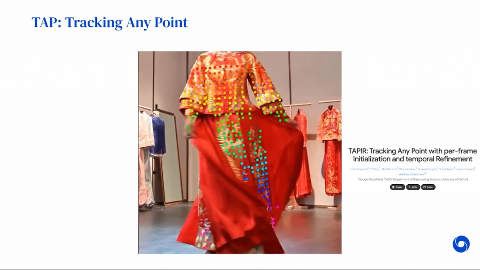Open Yusuf Aytar author link
Image resolution: width=480 pixels, height=270 pixels.
[x=447, y=169]
